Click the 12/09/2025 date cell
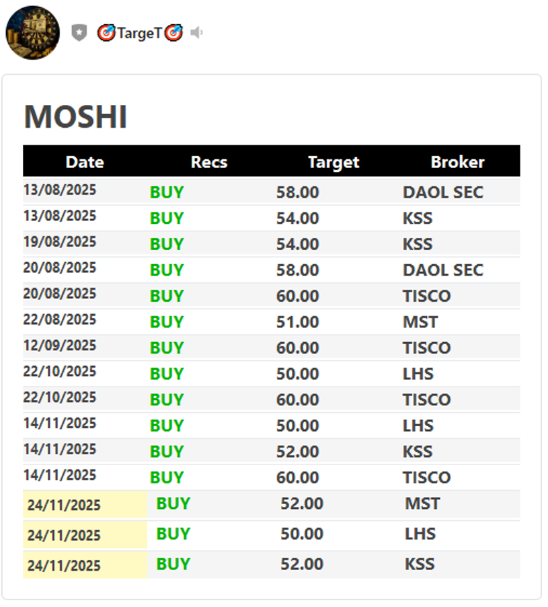548x607 pixels. click(60, 346)
